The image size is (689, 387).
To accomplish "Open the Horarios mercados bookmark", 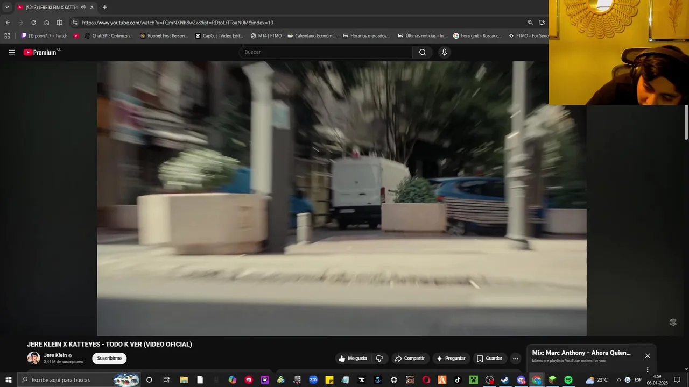I will [367, 36].
